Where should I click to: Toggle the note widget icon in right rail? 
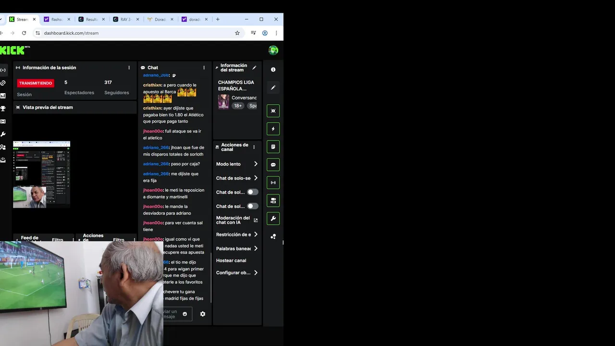273,147
